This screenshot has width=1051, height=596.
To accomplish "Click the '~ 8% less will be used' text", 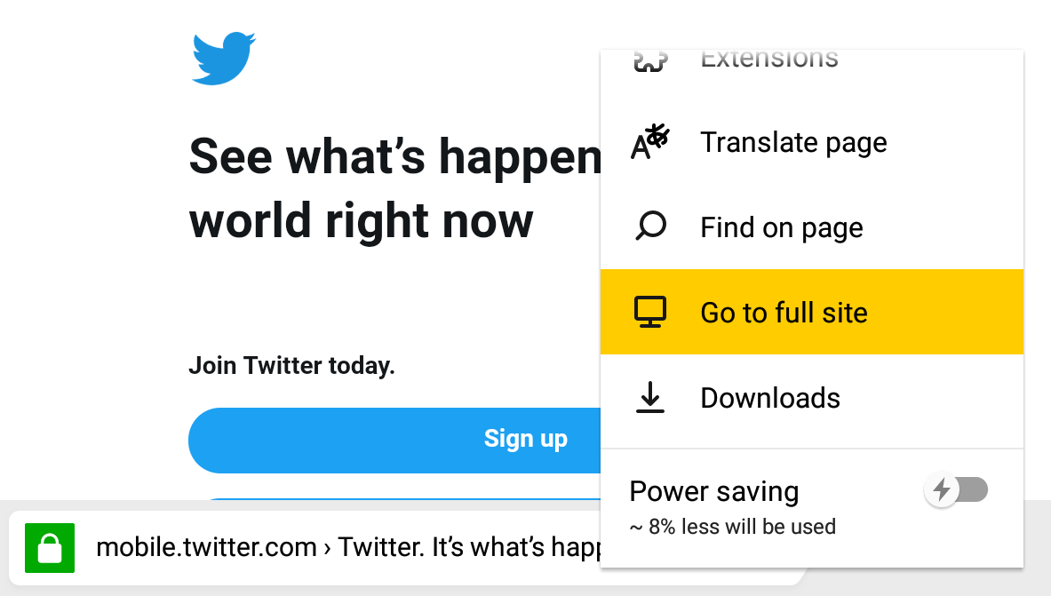I will coord(732,527).
